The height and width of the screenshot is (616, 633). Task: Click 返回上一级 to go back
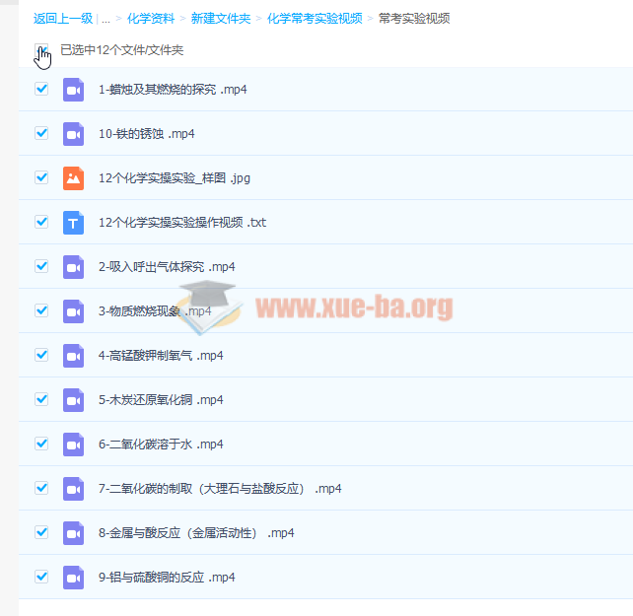click(x=63, y=19)
